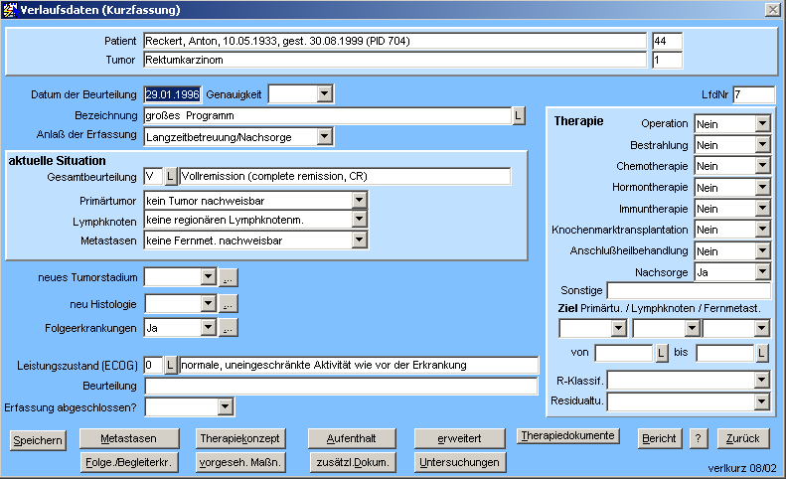The image size is (786, 479).
Task: Open the Primärtumor dropdown list
Action: click(359, 201)
